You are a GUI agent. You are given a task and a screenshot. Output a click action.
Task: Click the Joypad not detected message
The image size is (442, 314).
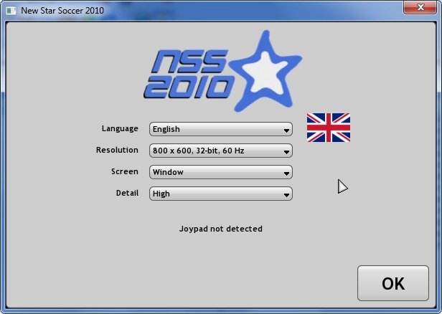click(220, 229)
